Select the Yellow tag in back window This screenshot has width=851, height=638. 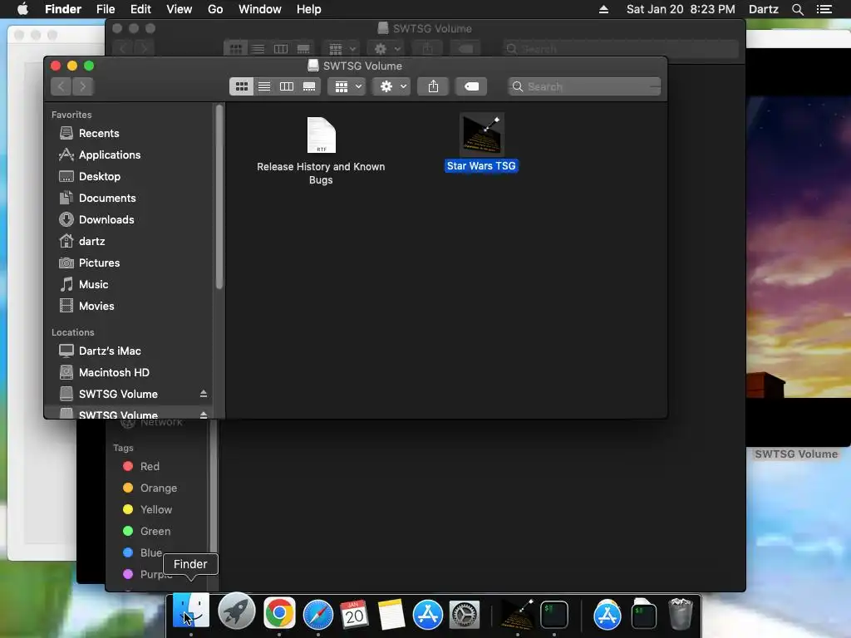point(155,510)
